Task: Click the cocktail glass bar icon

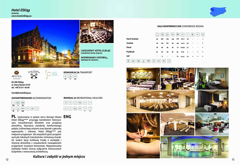Action: tap(90, 109)
